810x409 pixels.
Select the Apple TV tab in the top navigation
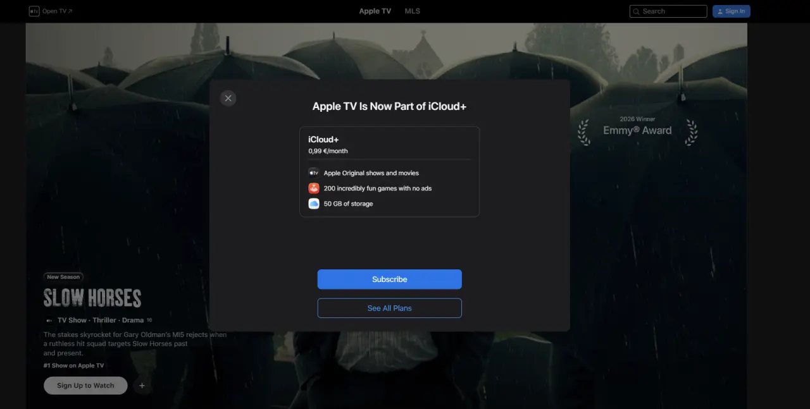pos(375,11)
